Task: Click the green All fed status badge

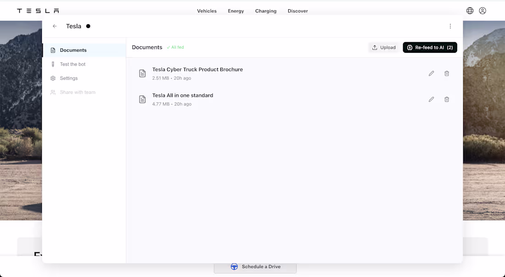Action: point(175,47)
